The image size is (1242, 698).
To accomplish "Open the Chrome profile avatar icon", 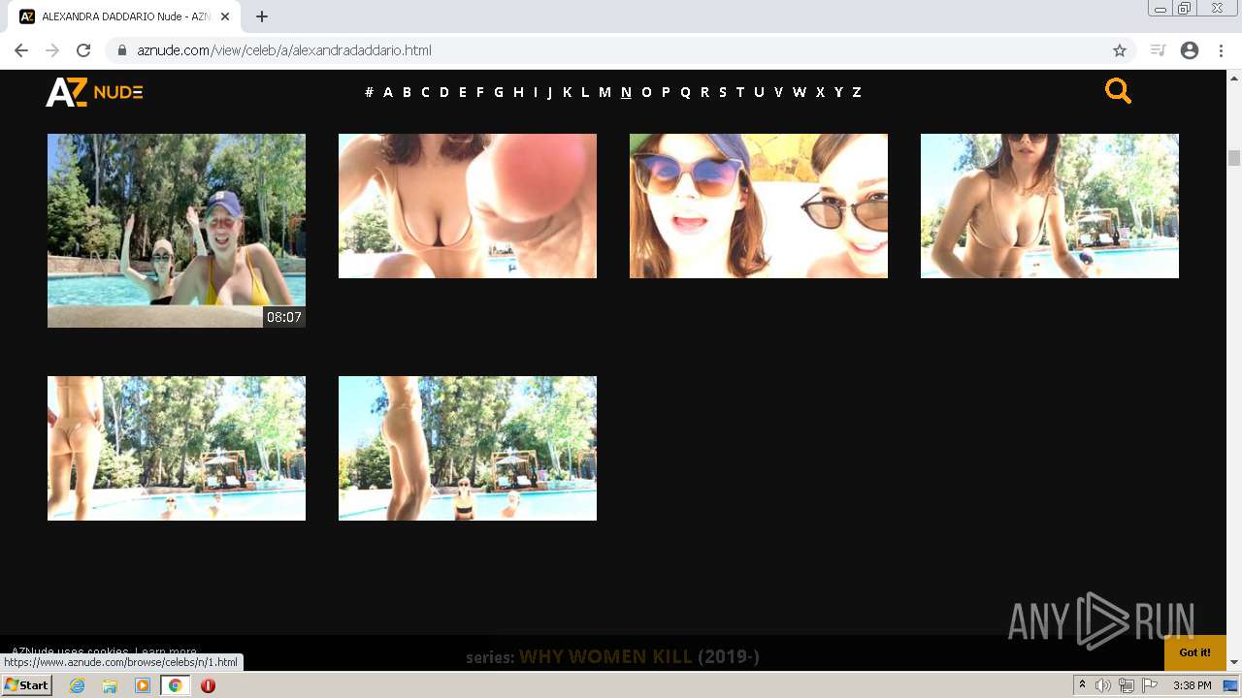I will [1190, 50].
